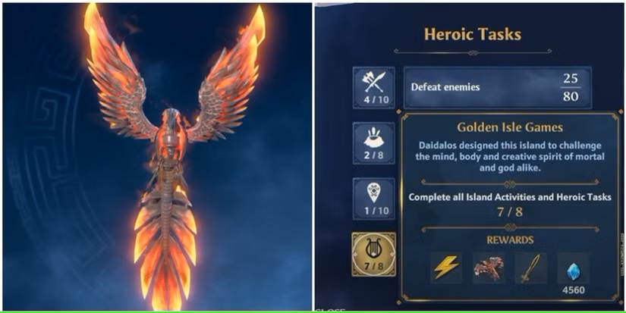Select the crossed weapons combat task icon

pos(373,88)
